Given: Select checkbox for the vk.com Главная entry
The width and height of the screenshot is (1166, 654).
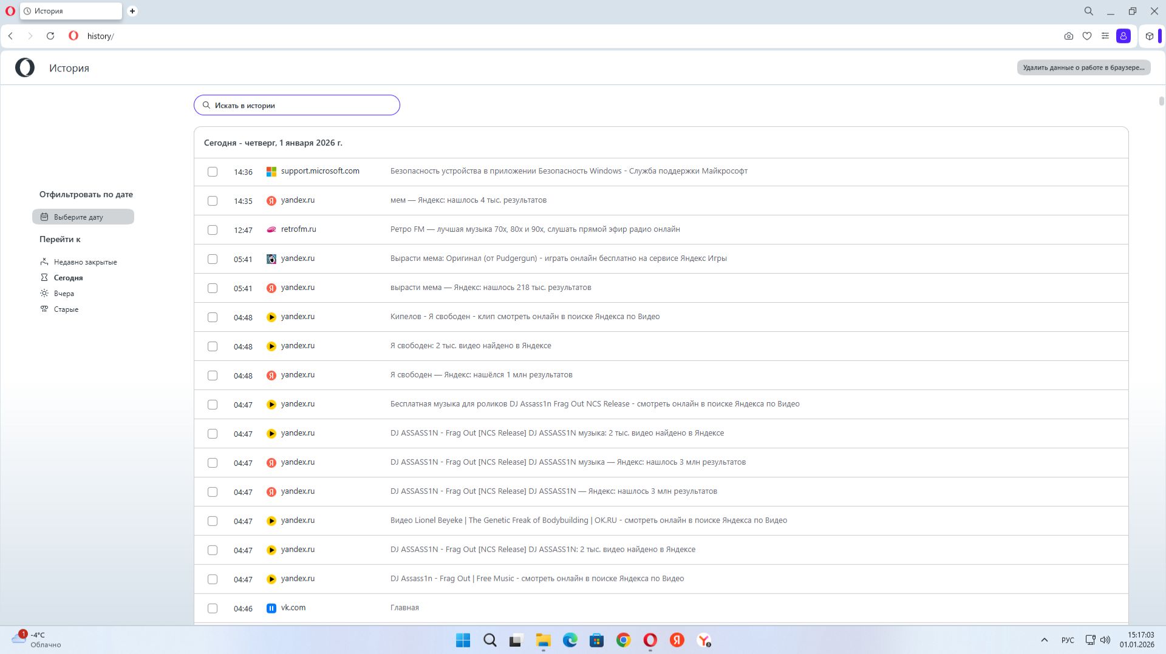Looking at the screenshot, I should (x=213, y=608).
